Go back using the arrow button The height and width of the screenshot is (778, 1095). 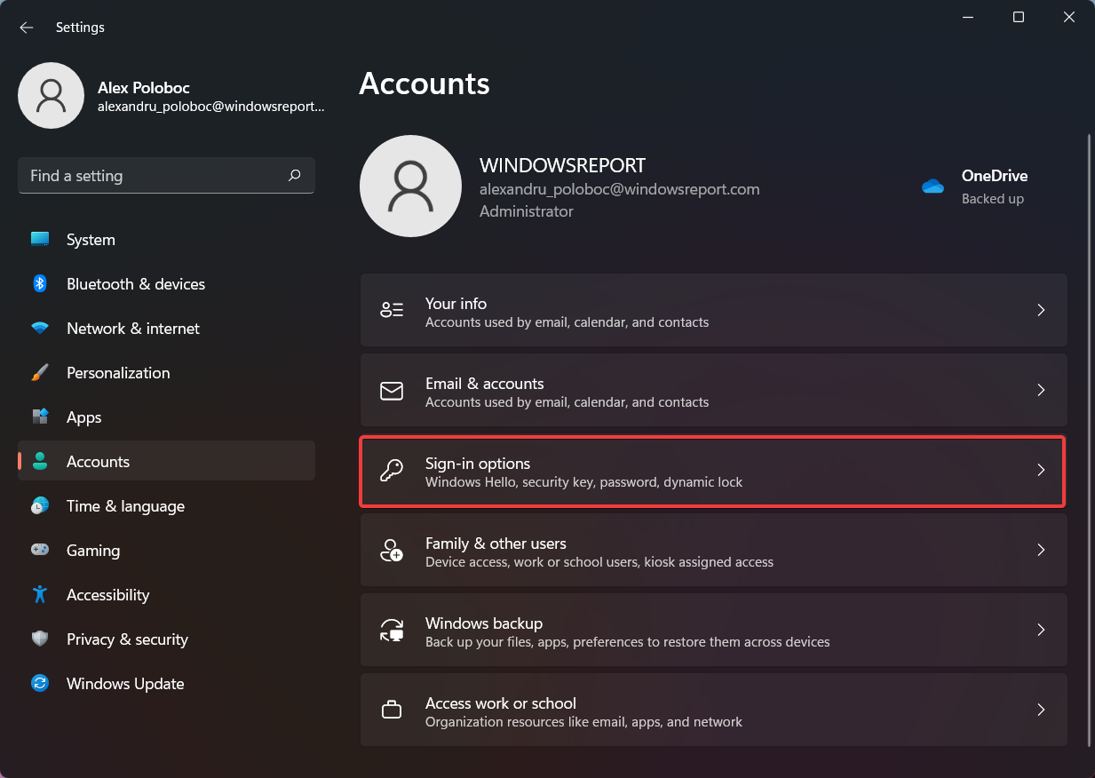[x=26, y=27]
